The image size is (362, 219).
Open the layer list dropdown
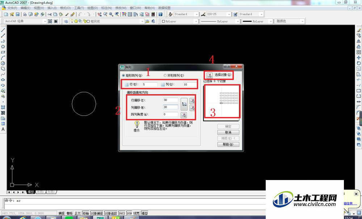tap(142, 21)
